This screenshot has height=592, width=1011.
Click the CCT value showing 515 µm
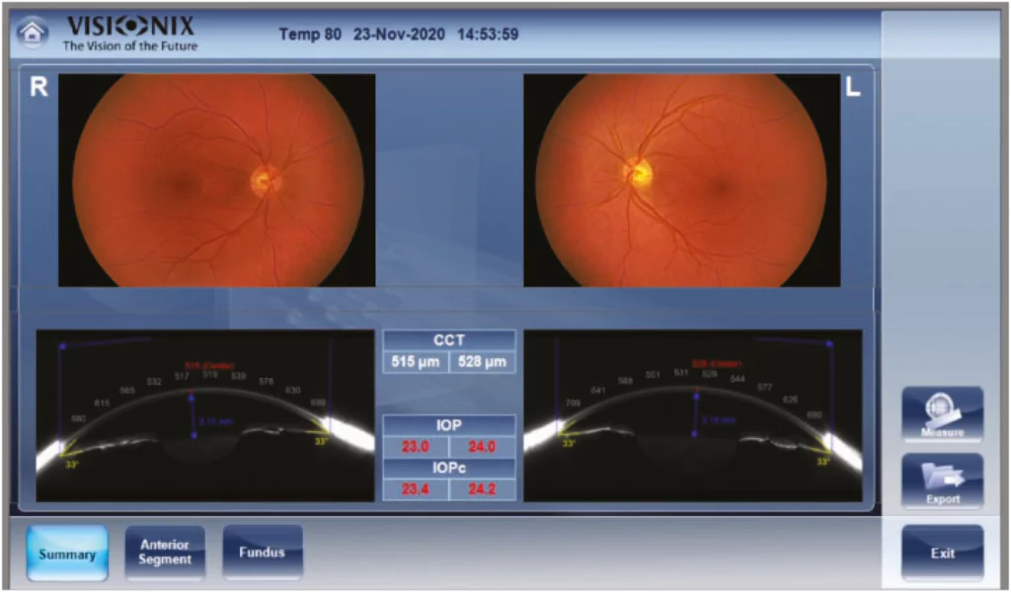(x=418, y=361)
